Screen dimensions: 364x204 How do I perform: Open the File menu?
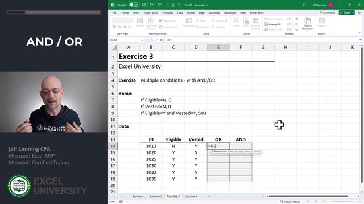click(x=114, y=12)
